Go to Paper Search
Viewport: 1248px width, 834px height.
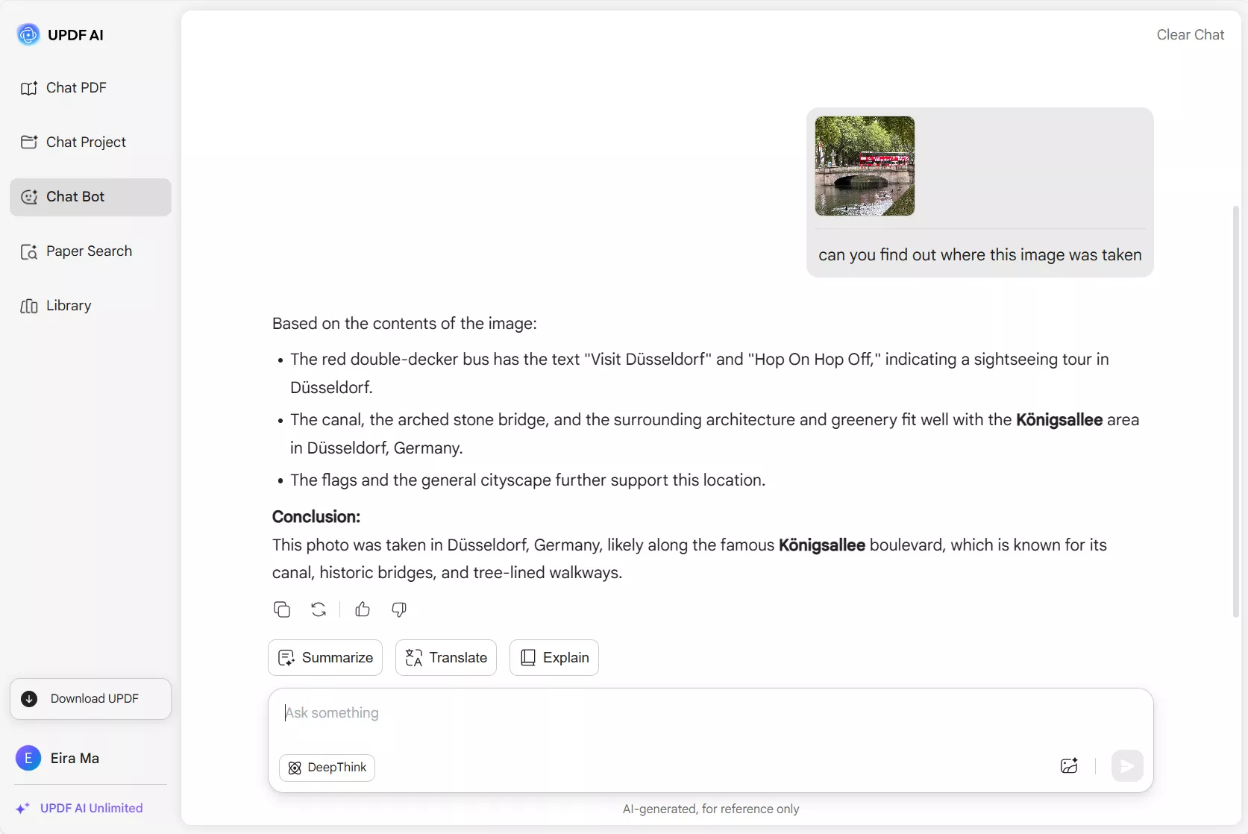90,251
